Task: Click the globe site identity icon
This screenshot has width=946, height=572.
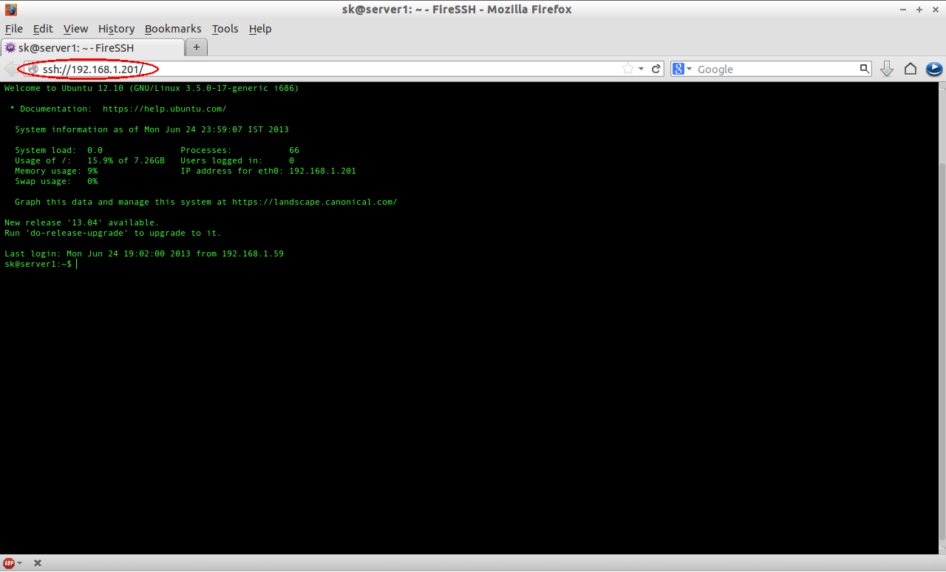Action: [33, 69]
